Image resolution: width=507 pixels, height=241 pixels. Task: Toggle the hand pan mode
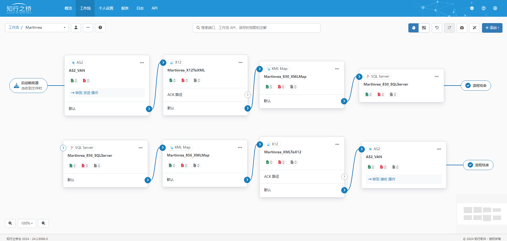[x=413, y=28]
